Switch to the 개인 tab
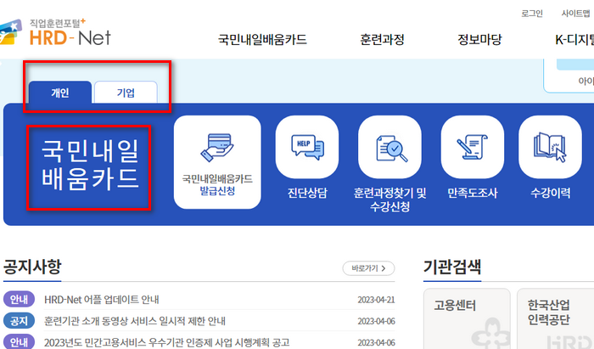The image size is (594, 349). tap(60, 93)
